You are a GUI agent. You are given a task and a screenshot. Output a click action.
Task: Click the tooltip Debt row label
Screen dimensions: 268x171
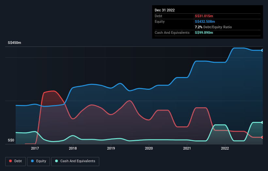(x=158, y=16)
